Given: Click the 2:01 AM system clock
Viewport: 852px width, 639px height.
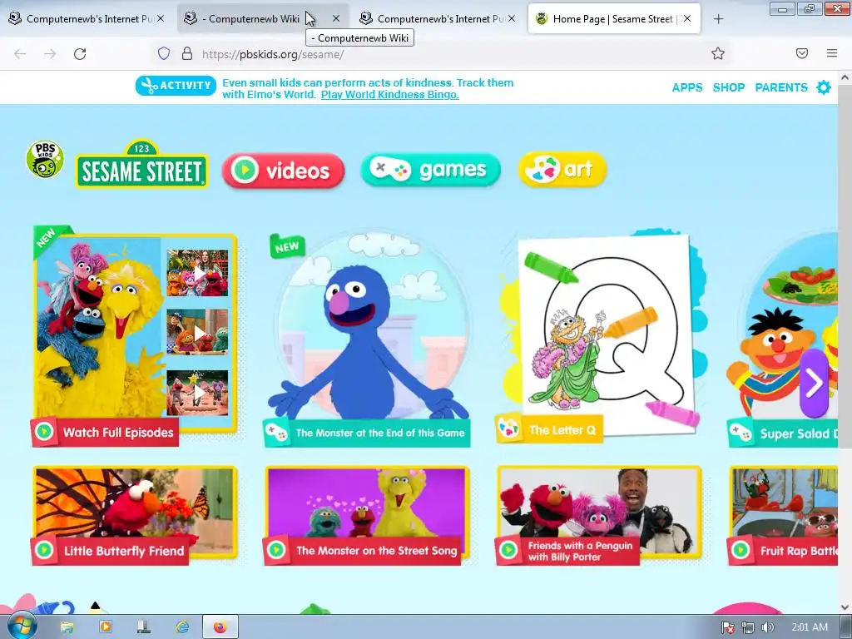Looking at the screenshot, I should tap(810, 627).
